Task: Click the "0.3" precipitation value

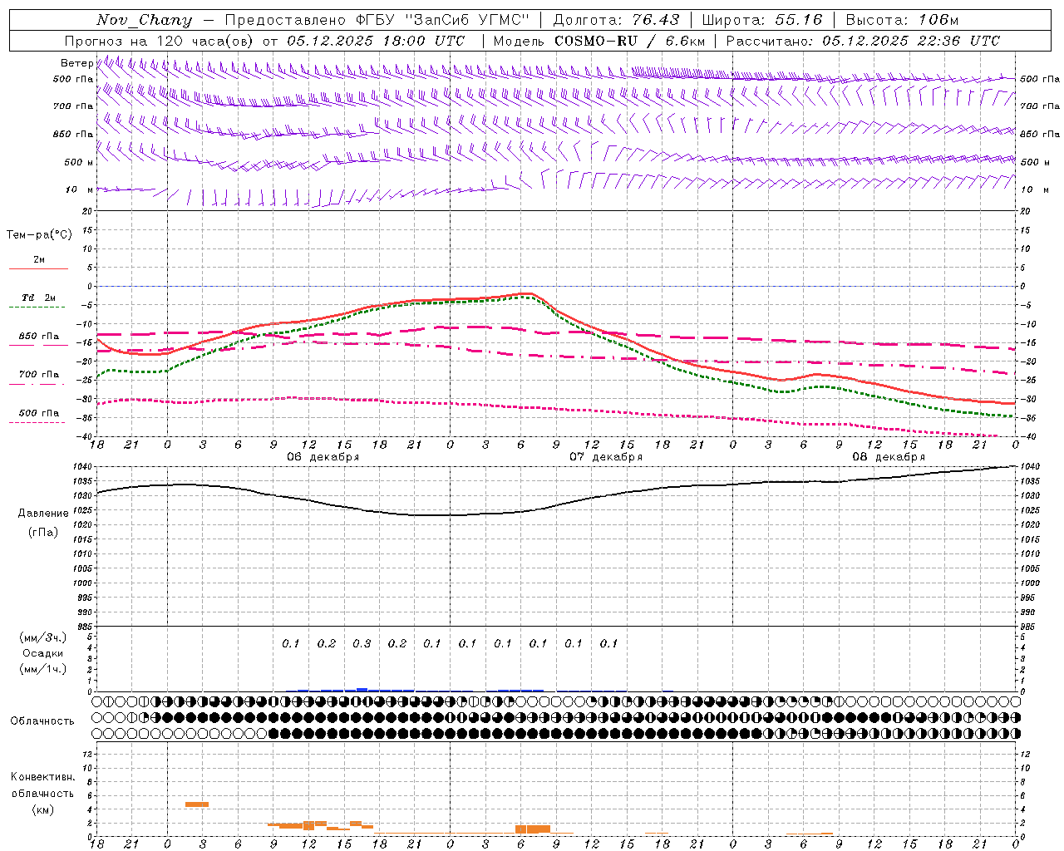Action: tap(362, 643)
